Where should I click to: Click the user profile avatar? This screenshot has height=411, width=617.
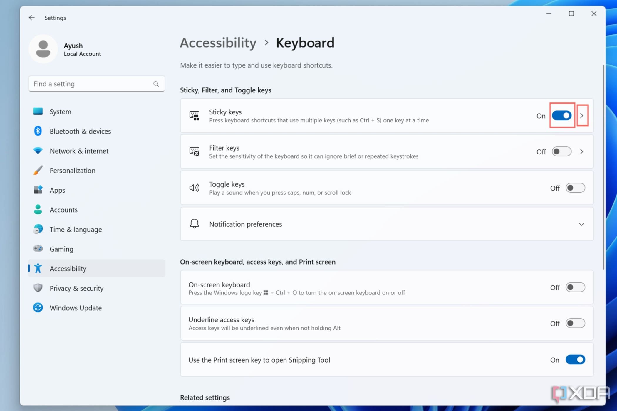click(x=43, y=49)
